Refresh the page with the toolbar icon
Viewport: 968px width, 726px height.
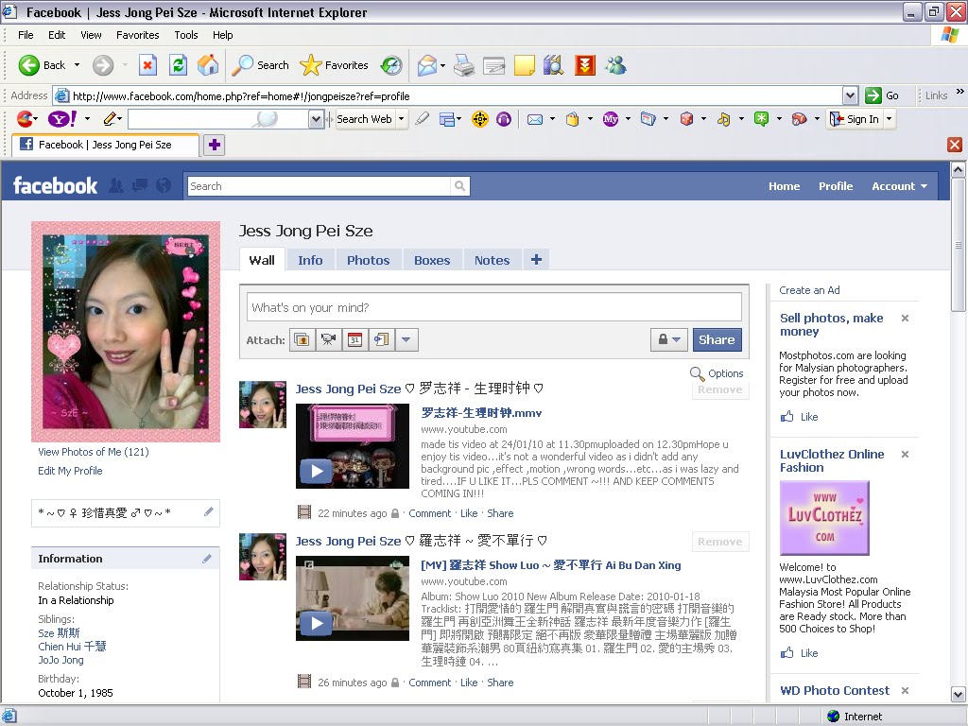[179, 65]
